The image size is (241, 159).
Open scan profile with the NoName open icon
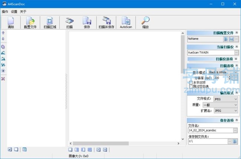pos(225,39)
